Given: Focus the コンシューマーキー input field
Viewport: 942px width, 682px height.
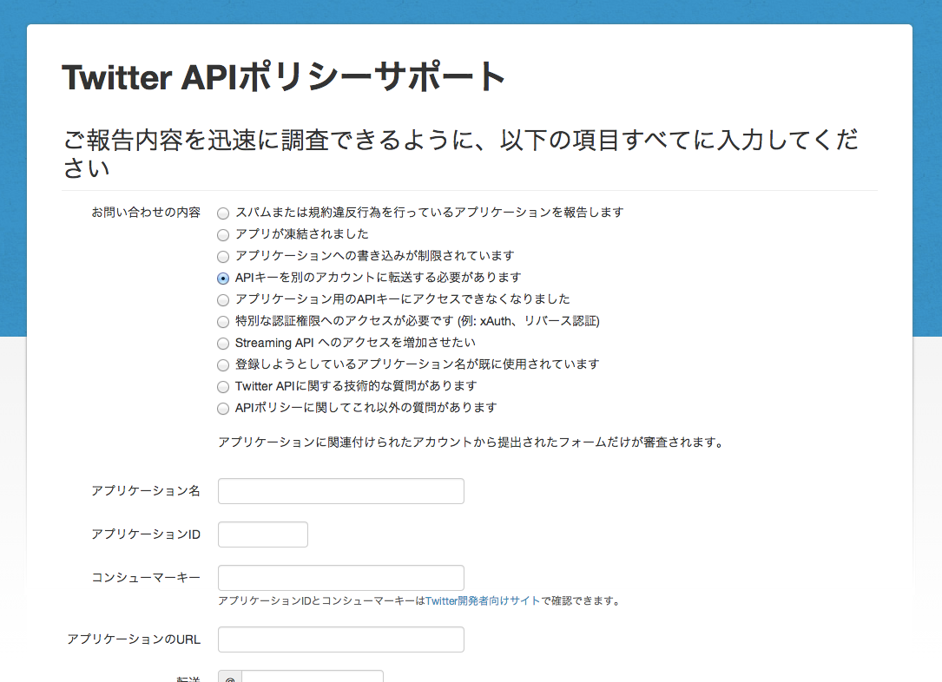Looking at the screenshot, I should click(340, 578).
